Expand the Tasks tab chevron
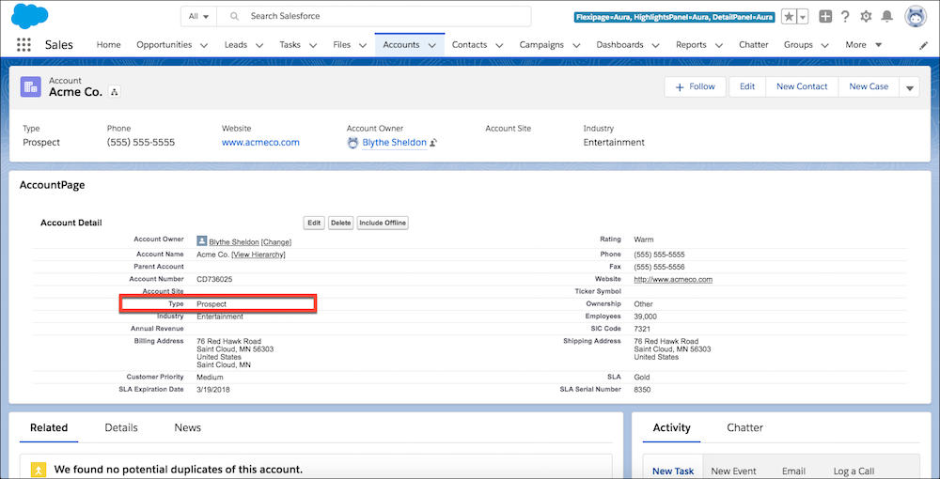Screen dimensions: 940x479 [313, 45]
